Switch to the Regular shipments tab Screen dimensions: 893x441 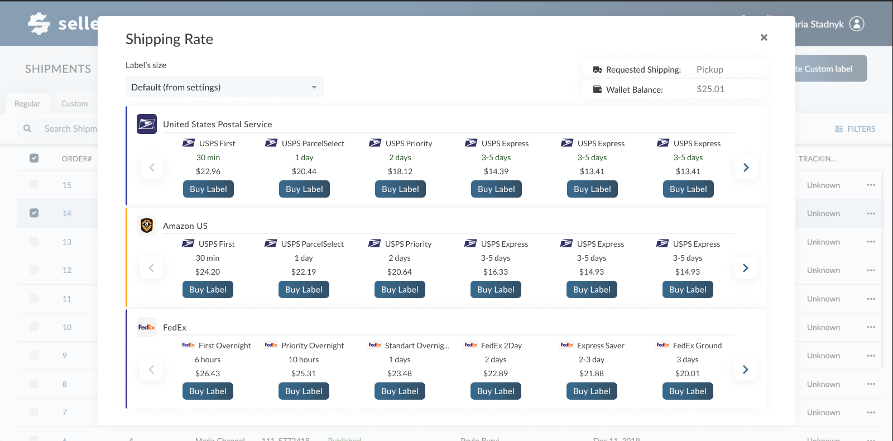(x=27, y=104)
